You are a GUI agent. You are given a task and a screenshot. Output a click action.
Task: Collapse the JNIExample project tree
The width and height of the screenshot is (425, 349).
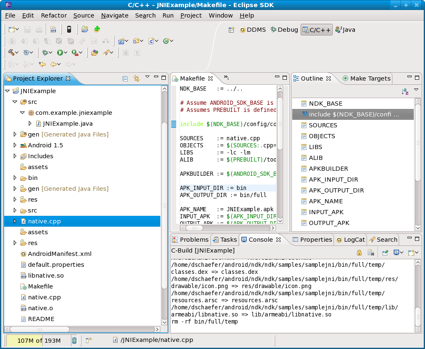click(x=7, y=91)
